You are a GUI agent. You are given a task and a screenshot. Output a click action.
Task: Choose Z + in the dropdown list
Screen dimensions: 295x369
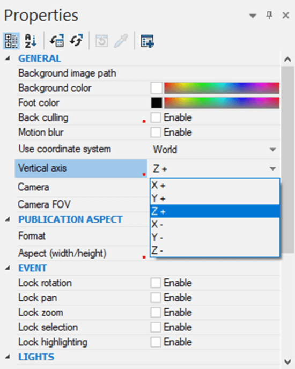pyautogui.click(x=215, y=211)
